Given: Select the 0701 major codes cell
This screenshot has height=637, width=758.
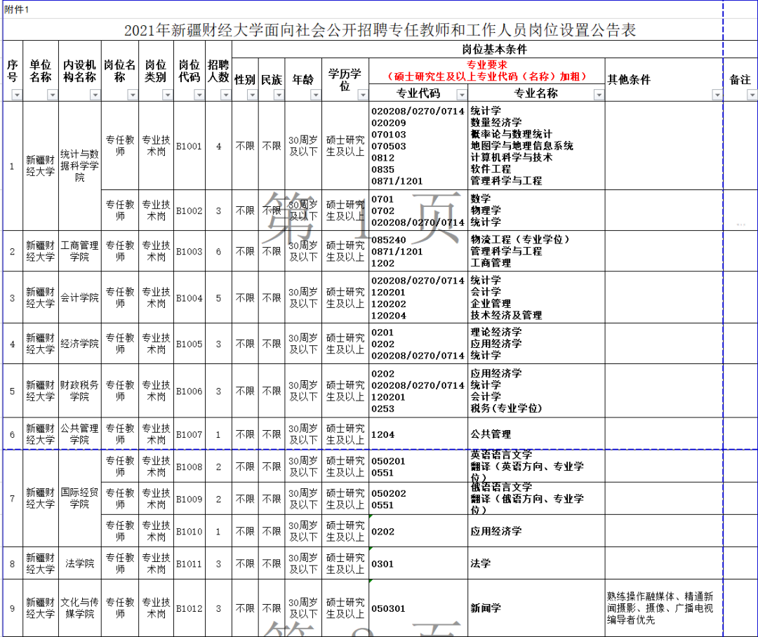Looking at the screenshot, I should 418,210.
